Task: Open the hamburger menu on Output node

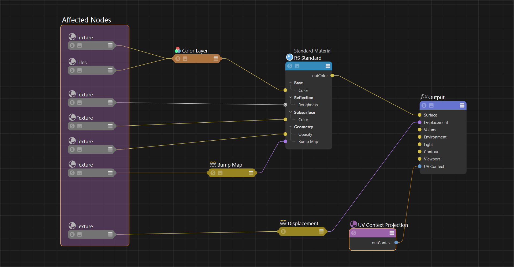Action: click(462, 106)
